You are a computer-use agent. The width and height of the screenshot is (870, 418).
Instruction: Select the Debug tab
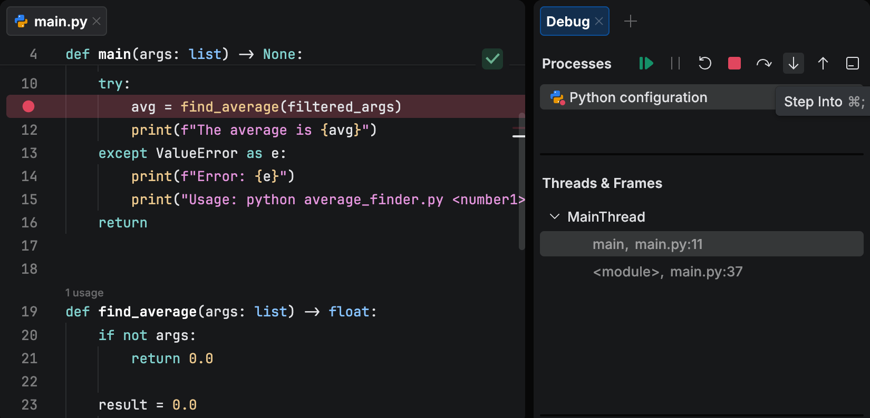(567, 22)
